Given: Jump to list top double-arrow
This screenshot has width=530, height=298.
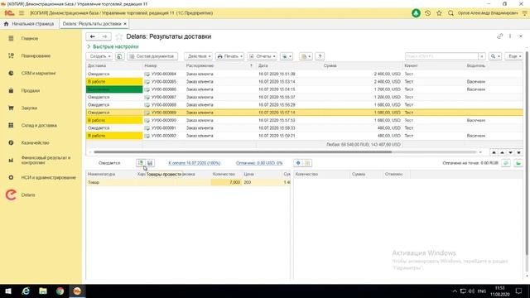Looking at the screenshot, I should 494,152.
